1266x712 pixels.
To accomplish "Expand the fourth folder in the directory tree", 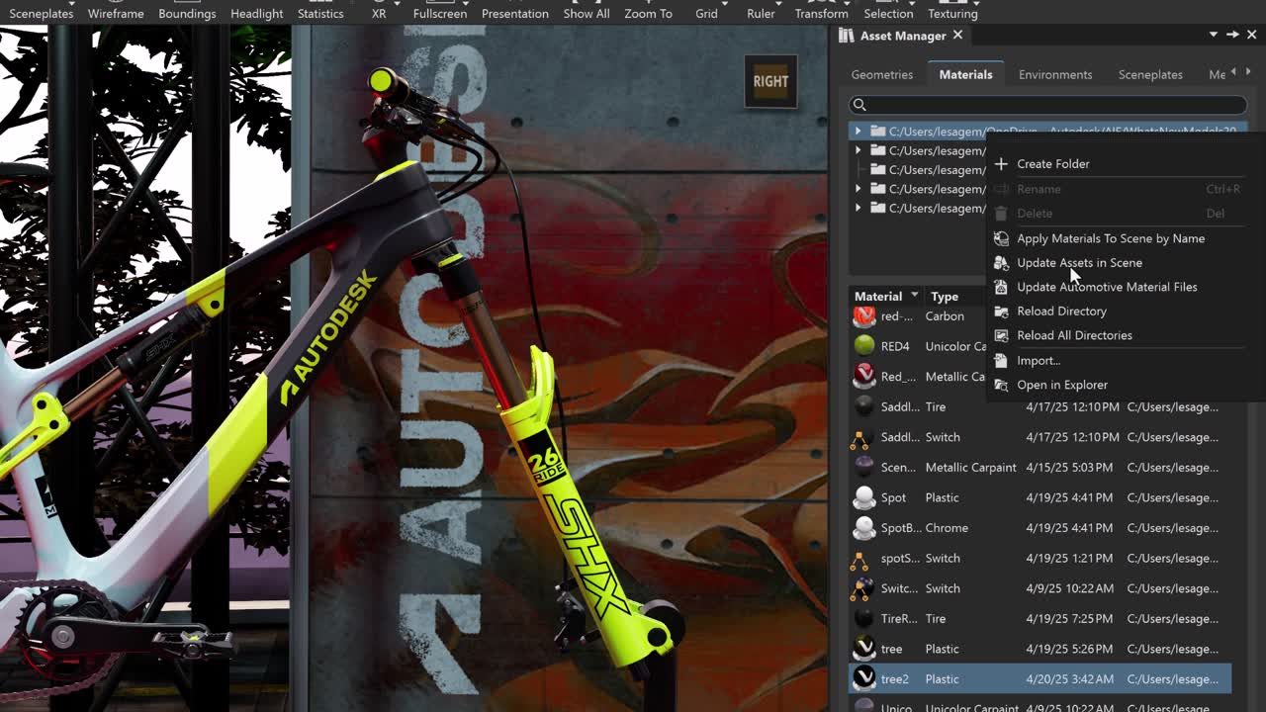I will coord(859,189).
